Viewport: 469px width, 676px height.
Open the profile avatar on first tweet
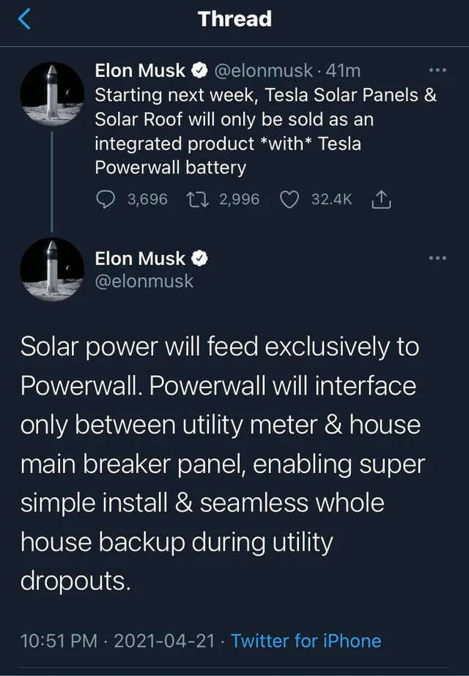(x=52, y=94)
